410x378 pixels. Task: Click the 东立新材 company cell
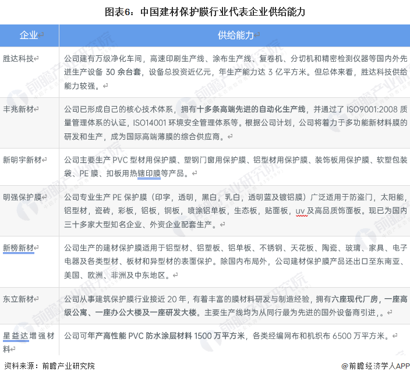29,306
